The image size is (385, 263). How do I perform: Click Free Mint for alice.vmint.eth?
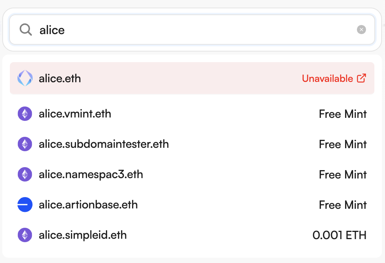[342, 114]
